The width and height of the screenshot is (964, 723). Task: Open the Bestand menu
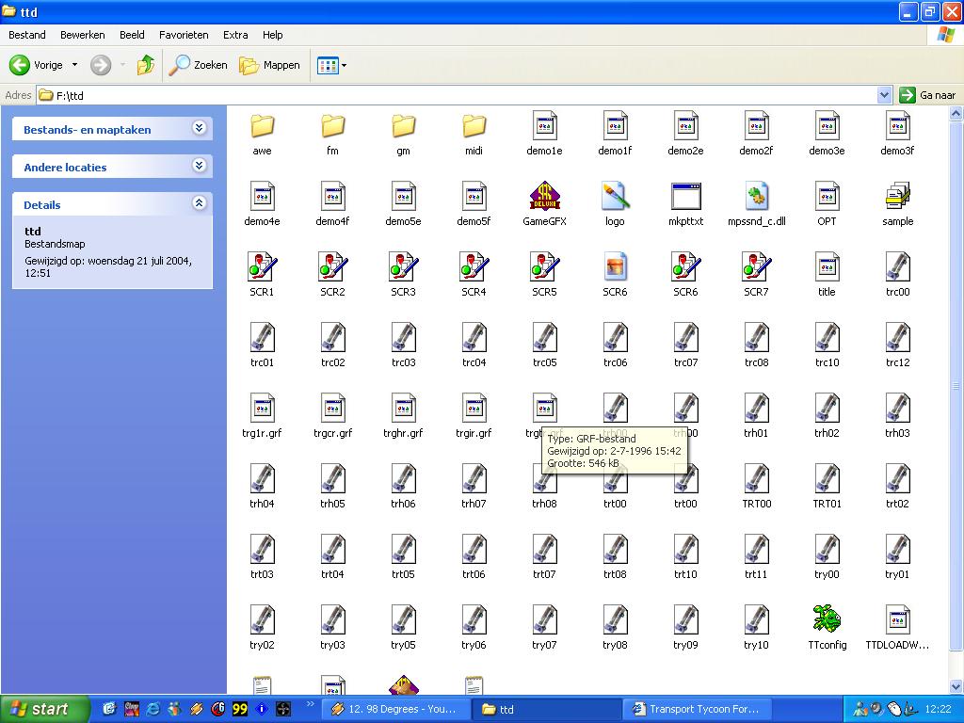[27, 35]
